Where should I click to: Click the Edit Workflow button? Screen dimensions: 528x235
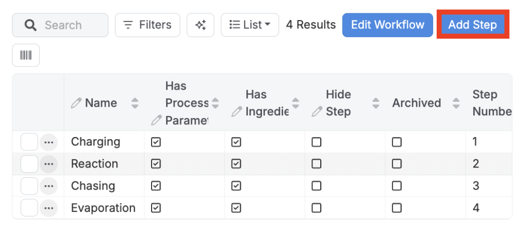click(x=388, y=25)
